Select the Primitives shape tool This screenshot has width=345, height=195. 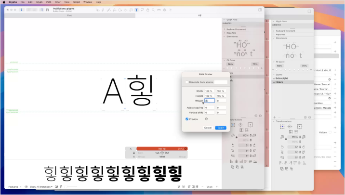120,10
